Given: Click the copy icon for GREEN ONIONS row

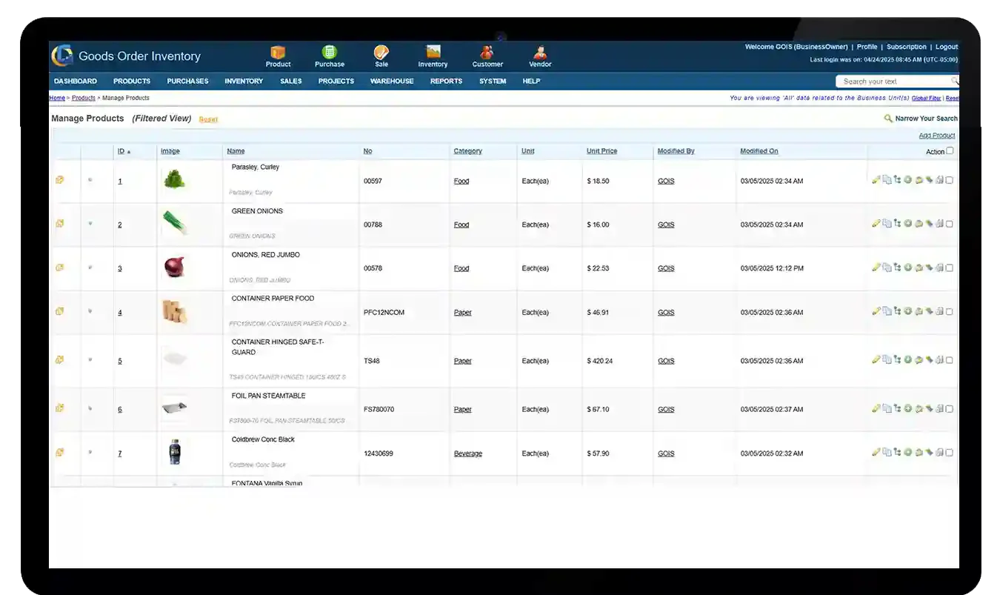Looking at the screenshot, I should (x=887, y=223).
